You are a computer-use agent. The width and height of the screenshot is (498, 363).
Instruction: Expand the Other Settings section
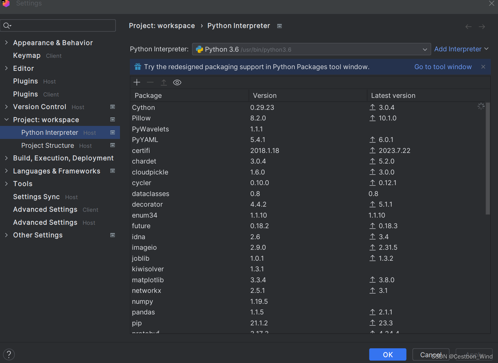click(x=6, y=235)
